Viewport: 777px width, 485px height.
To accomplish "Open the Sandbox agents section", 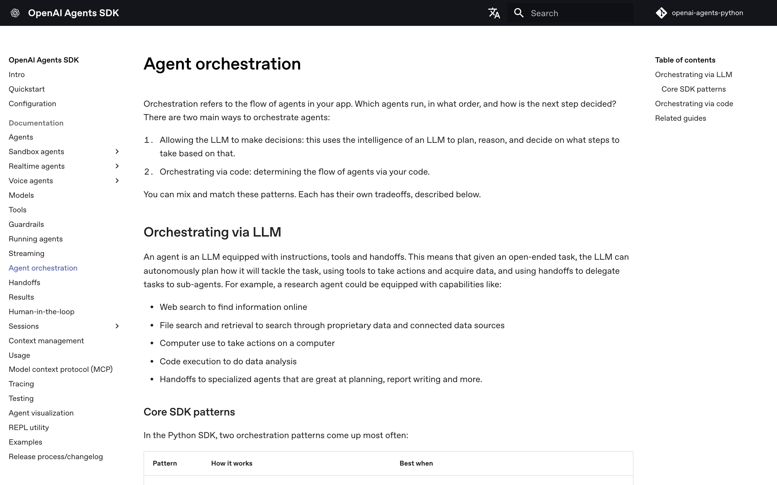I will (36, 151).
